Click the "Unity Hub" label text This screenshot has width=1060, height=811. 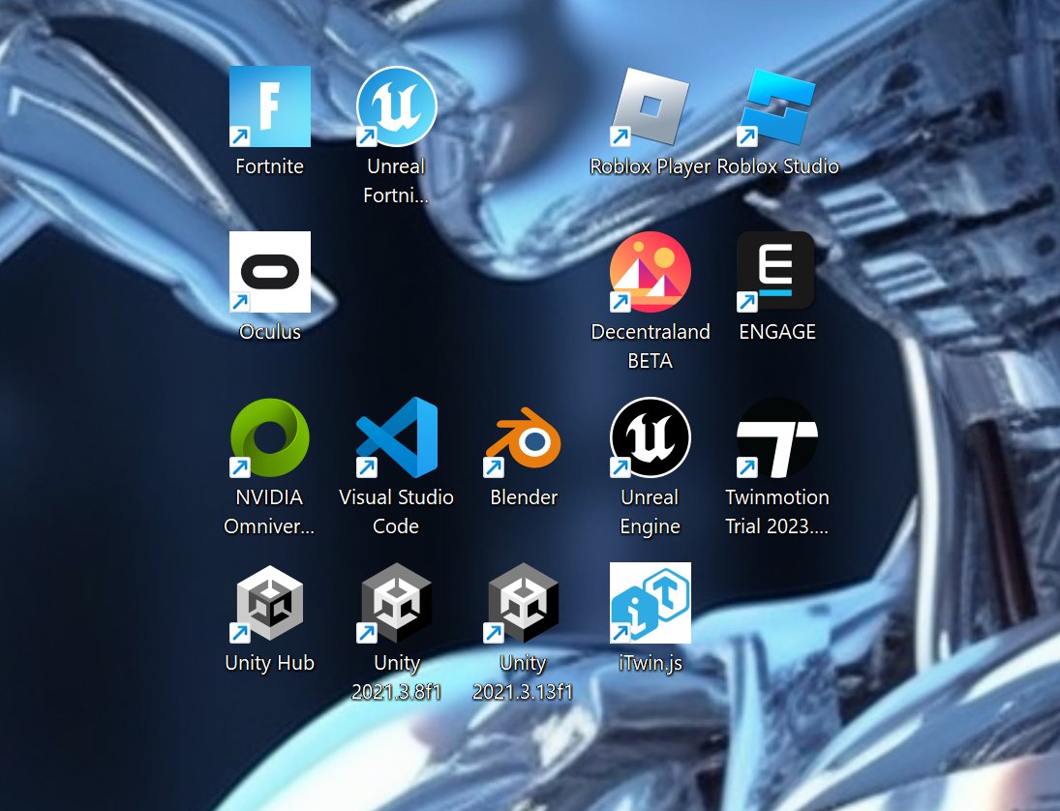(x=270, y=663)
